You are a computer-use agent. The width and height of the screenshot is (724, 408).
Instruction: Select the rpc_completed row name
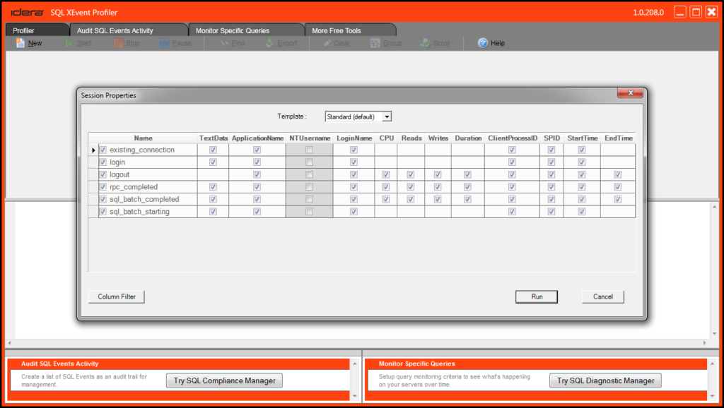coord(134,187)
